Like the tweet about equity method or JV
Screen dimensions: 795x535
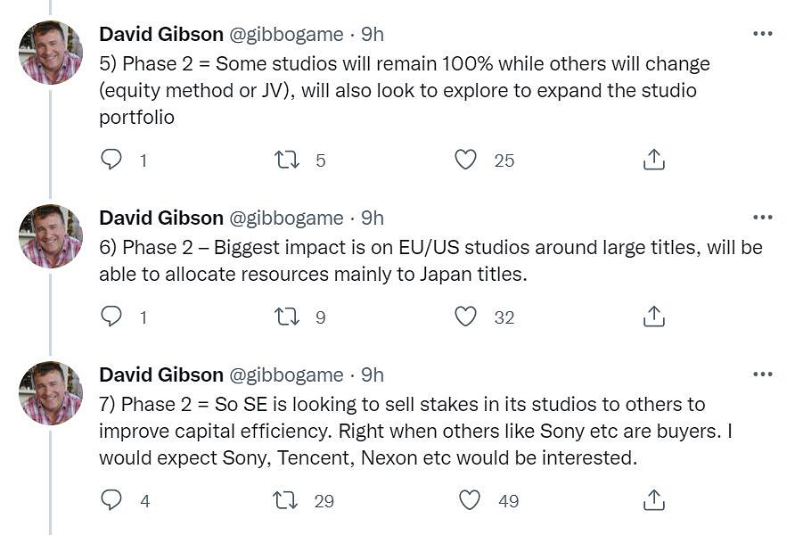tap(465, 160)
